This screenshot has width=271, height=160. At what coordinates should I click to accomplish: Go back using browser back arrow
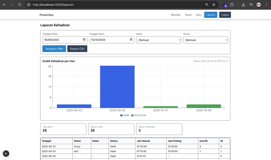point(4,5)
